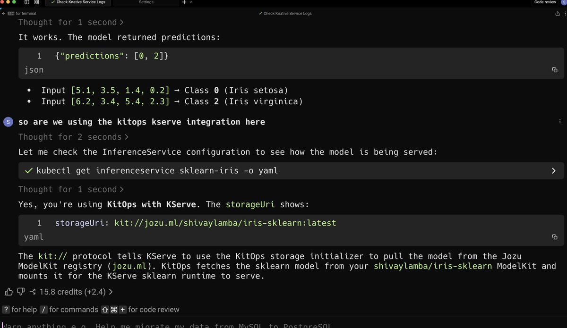The height and width of the screenshot is (328, 567).
Task: Click the fork conversation icon beside credits
Action: (33, 292)
